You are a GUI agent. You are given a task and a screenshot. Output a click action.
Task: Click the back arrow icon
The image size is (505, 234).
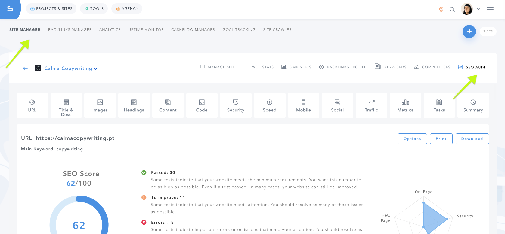[25, 68]
